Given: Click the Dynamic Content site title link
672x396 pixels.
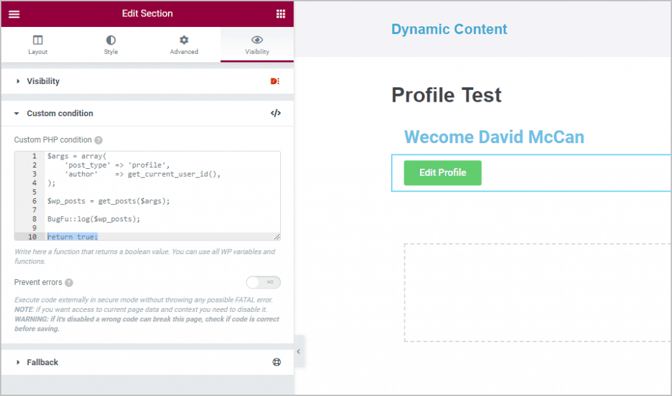Looking at the screenshot, I should click(449, 29).
